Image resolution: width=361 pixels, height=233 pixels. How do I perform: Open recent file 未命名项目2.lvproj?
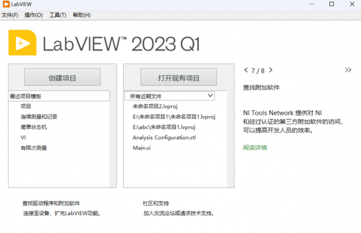coord(155,106)
